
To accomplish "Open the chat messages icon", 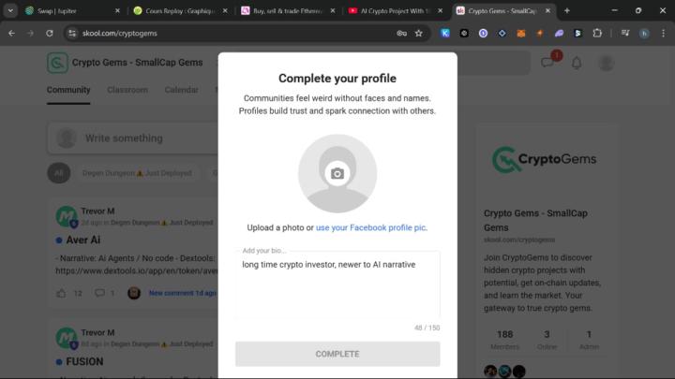I will coord(547,63).
